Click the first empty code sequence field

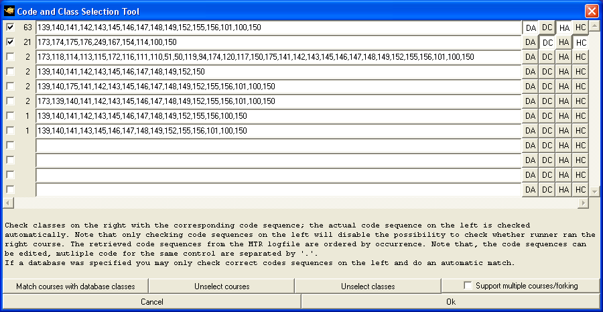pyautogui.click(x=278, y=146)
